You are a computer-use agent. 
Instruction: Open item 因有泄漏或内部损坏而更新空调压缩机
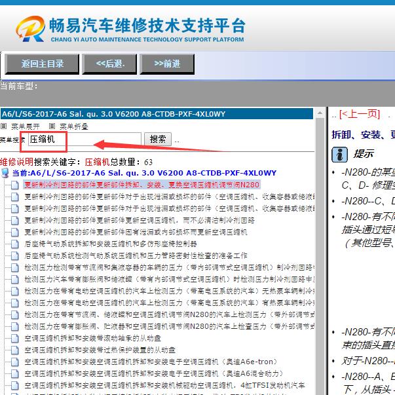click(x=136, y=232)
